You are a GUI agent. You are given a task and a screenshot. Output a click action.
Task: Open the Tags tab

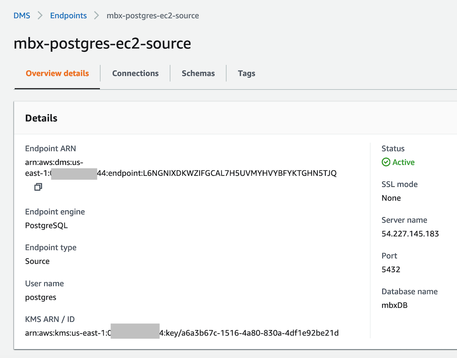pos(247,74)
